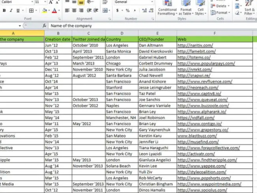Expand the Merge & Center options arrow
Image resolution: width=257 pixels, height=193 pixels.
pos(109,11)
